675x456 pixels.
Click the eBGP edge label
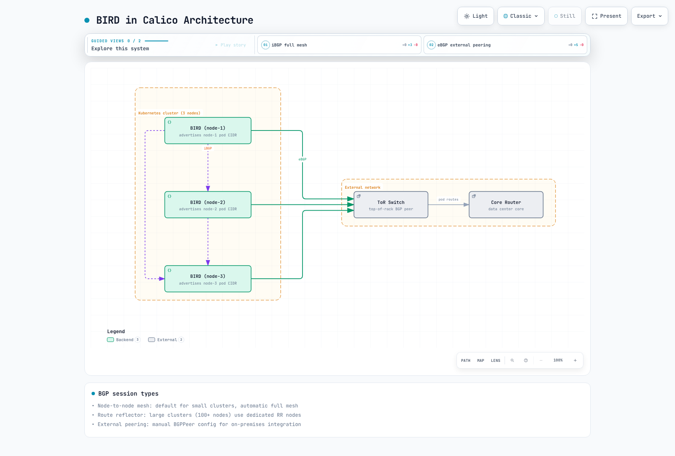pos(302,160)
